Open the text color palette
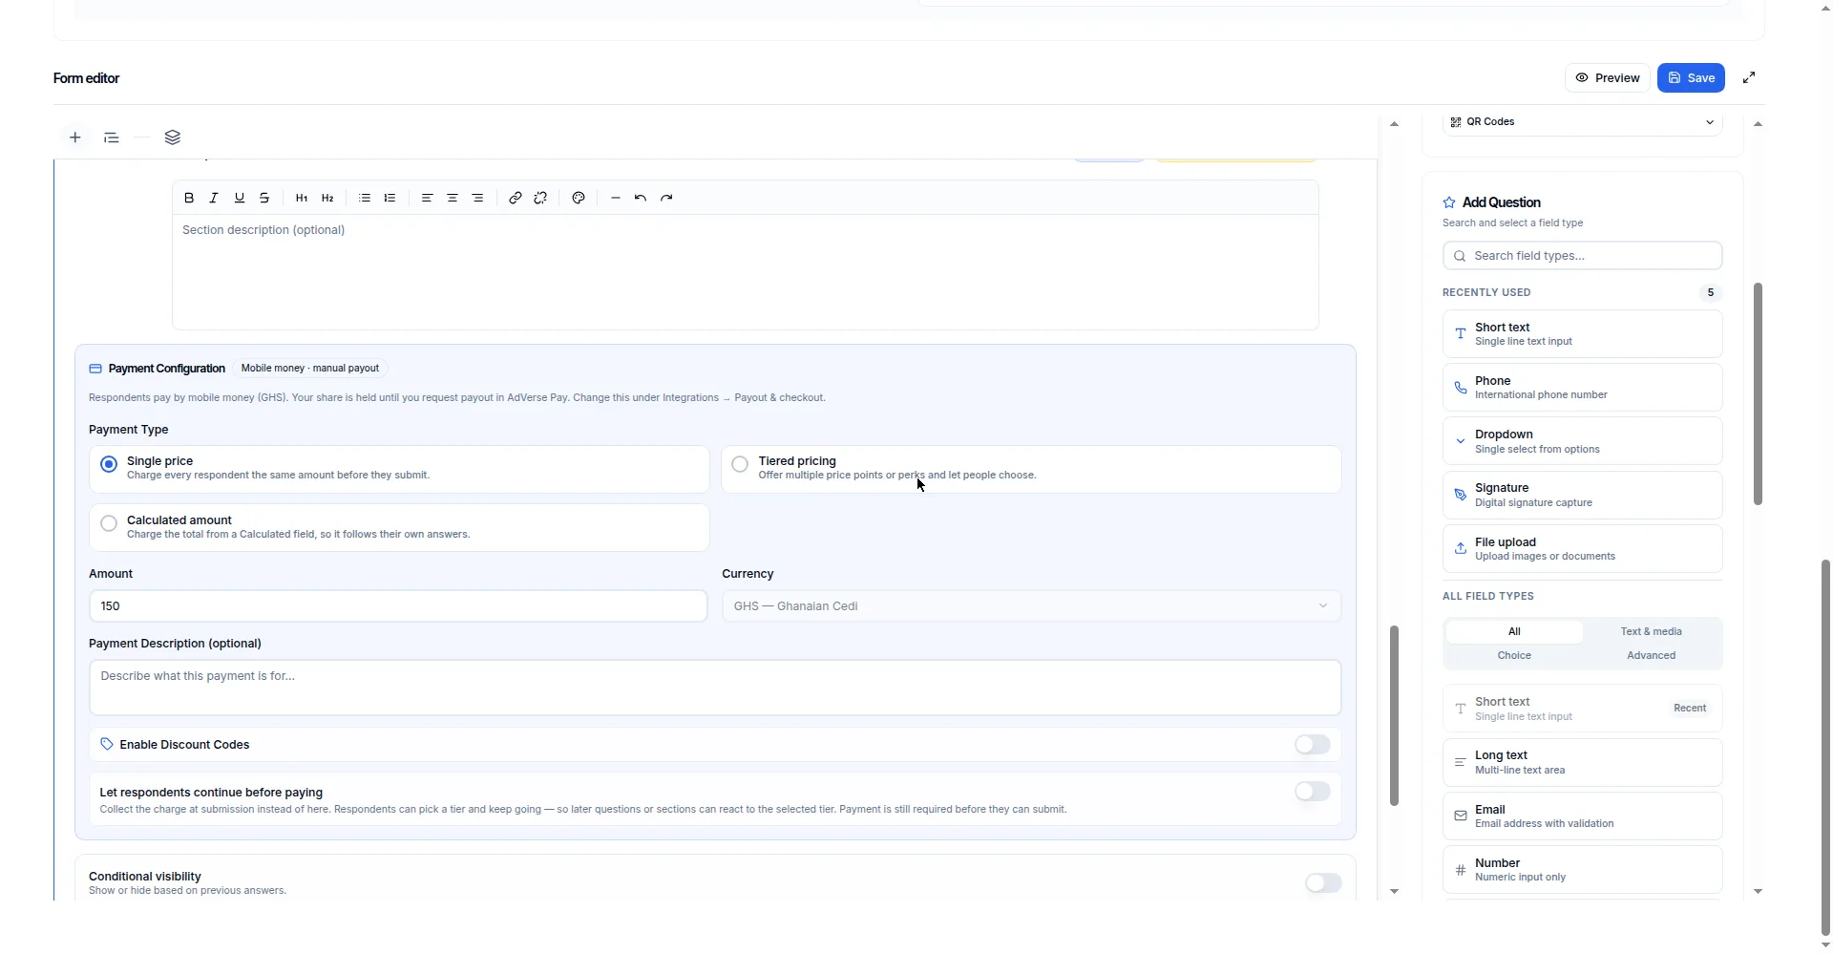This screenshot has width=1833, height=954. coord(579,198)
